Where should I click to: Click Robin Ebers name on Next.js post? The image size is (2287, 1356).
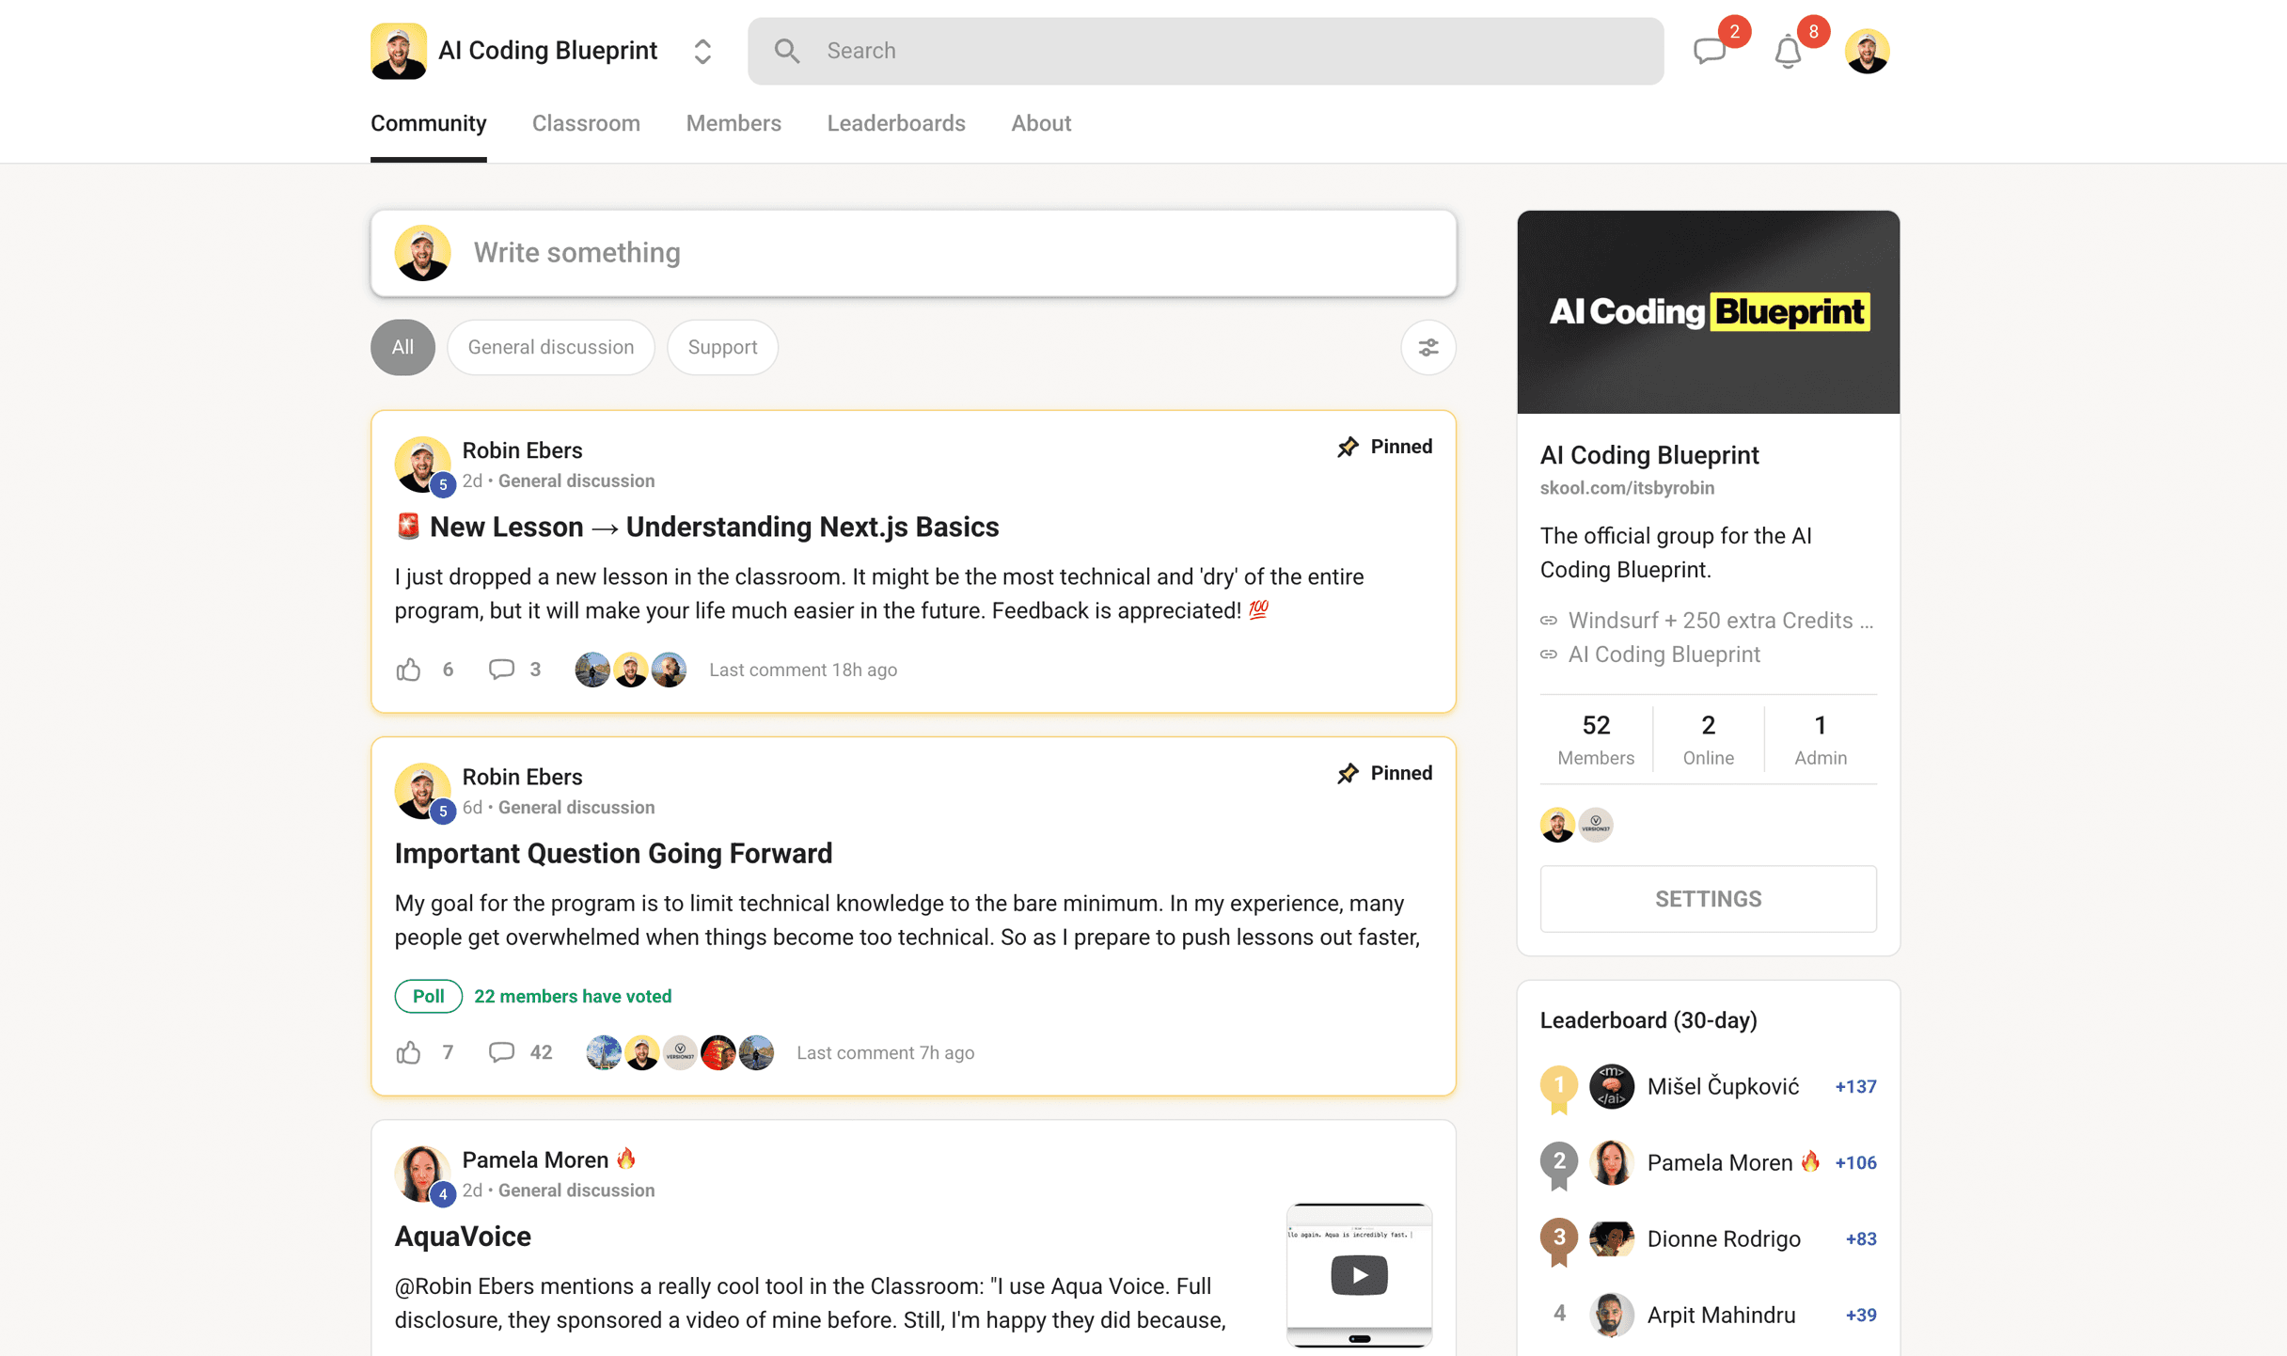coord(522,450)
